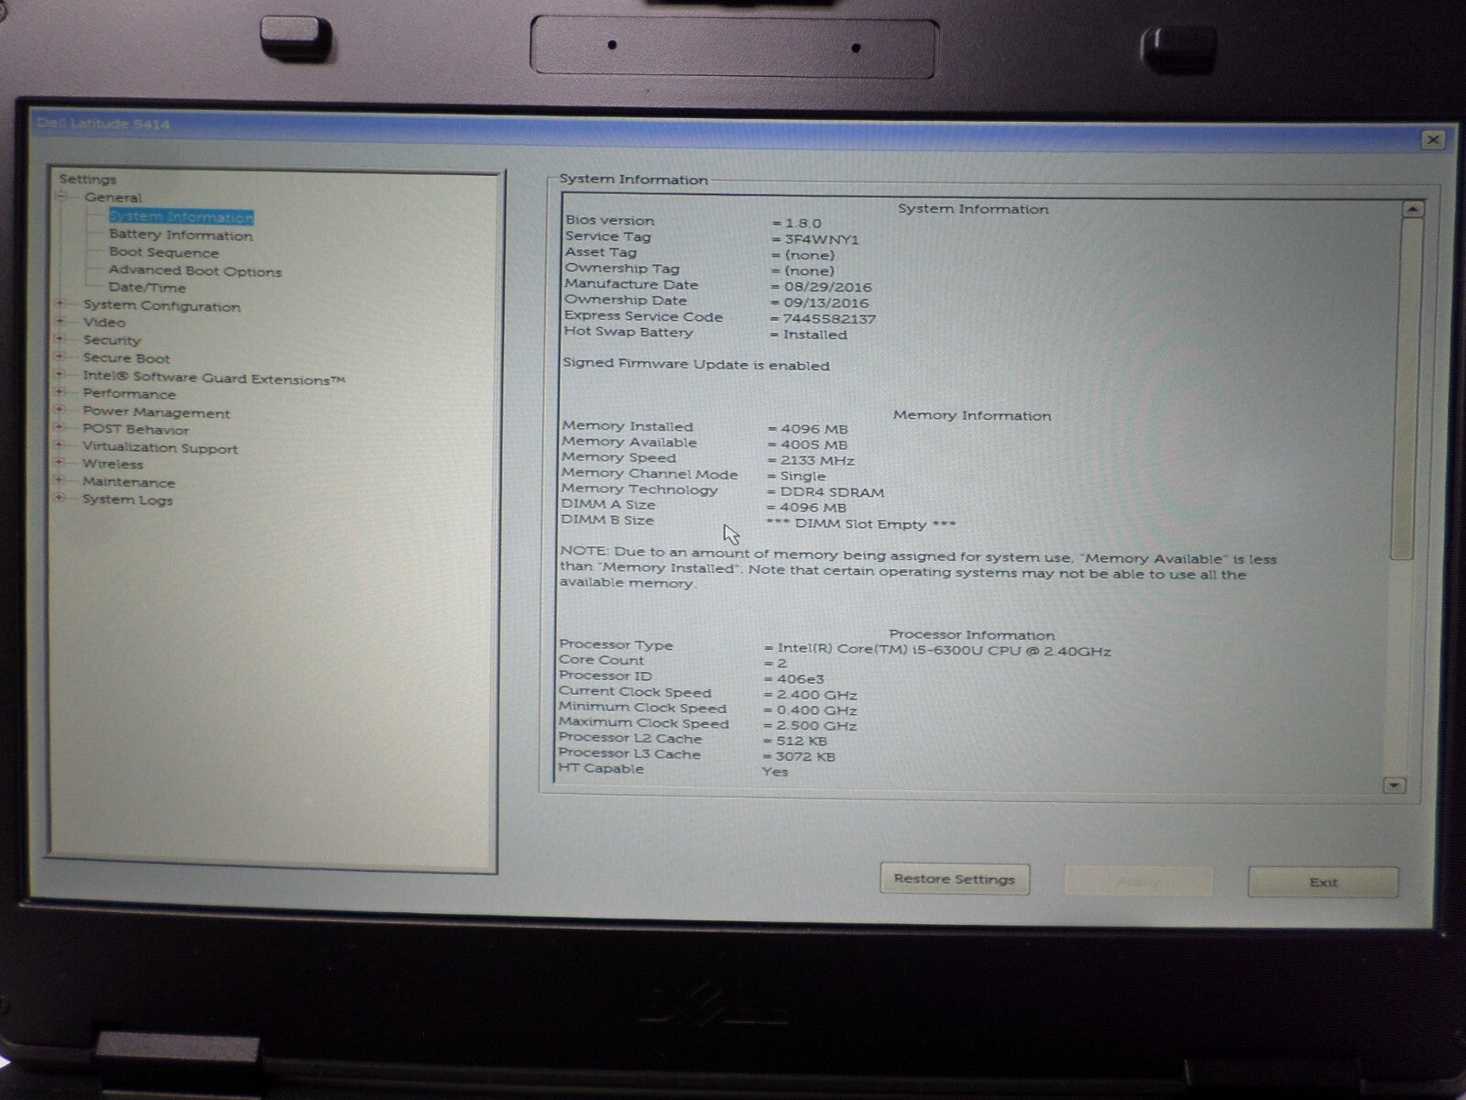Collapse the General settings node

[x=61, y=196]
